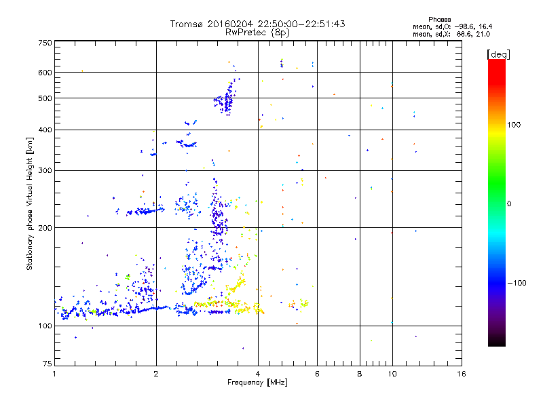This screenshot has height=407, width=543.
Task: Click the x-axis label '10'
Action: click(x=392, y=374)
